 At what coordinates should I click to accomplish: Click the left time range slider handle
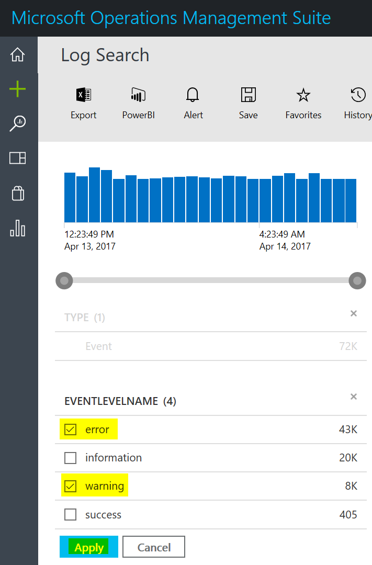64,281
